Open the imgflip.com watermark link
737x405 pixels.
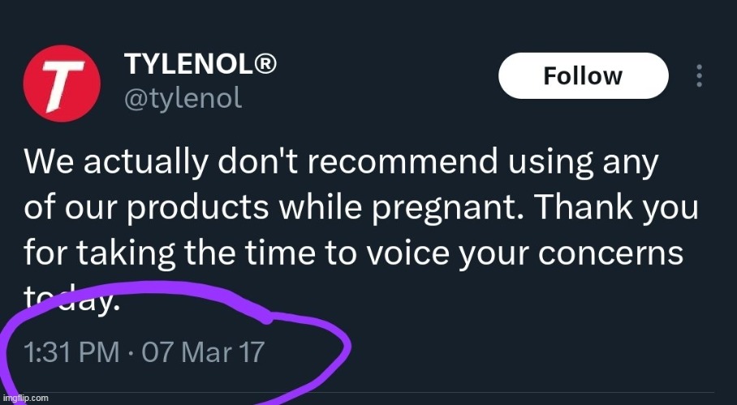26,399
